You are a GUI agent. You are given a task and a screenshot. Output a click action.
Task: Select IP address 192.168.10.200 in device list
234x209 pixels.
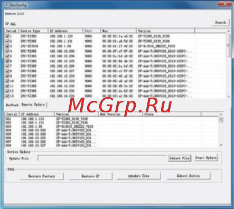[x=62, y=51]
